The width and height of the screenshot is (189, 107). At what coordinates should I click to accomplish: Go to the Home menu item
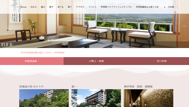[24, 7]
